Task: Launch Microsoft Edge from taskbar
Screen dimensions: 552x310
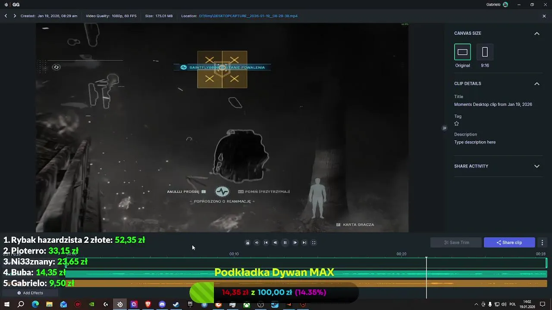Action: (x=35, y=304)
